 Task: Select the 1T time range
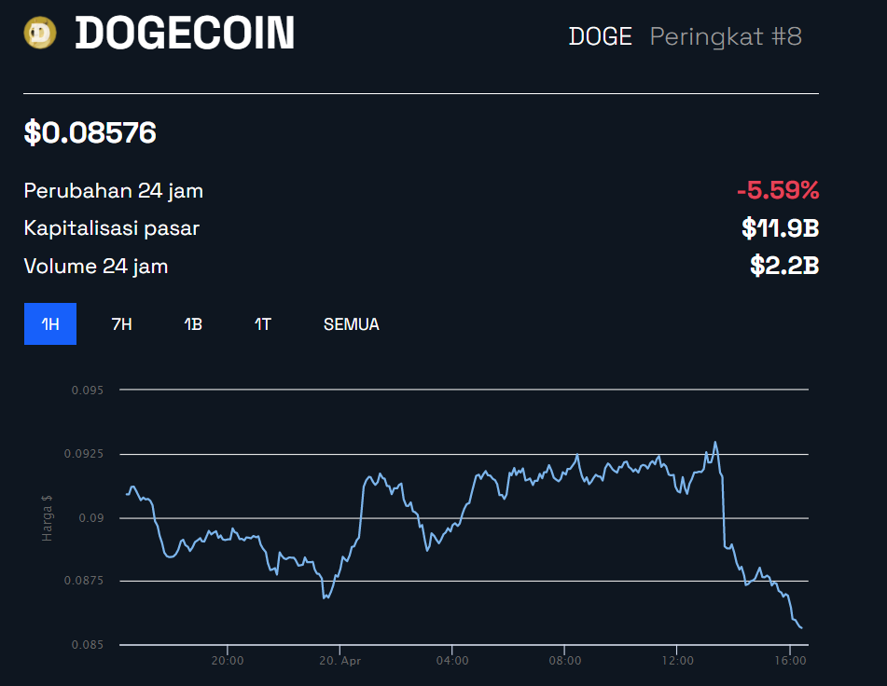tap(262, 324)
